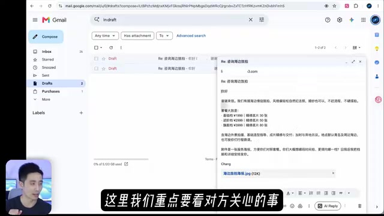Image resolution: width=384 pixels, height=216 pixels.
Task: Select the first Draft row checkbox
Action: coord(96,59)
